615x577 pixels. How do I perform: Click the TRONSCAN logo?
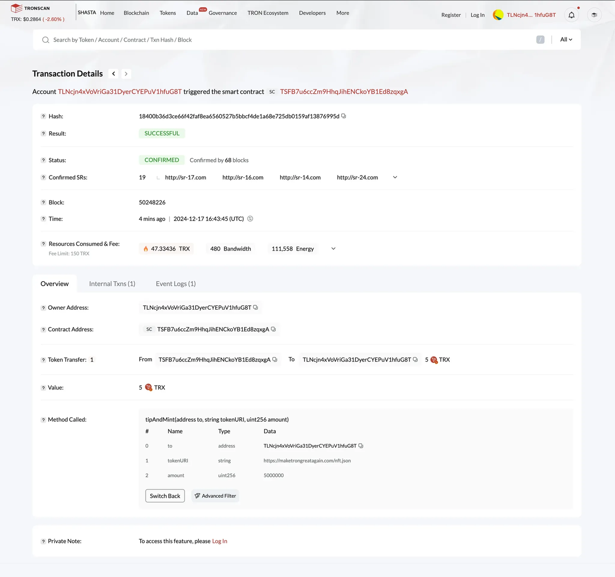(30, 8)
